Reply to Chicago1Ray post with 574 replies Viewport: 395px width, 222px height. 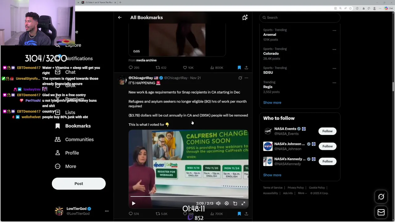(134, 214)
